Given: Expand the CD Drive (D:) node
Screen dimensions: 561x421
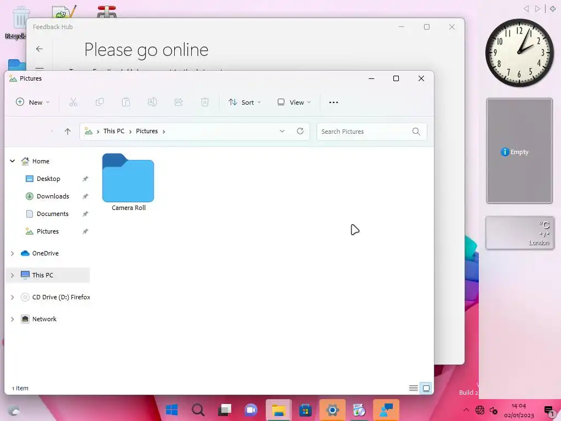Looking at the screenshot, I should pos(12,297).
